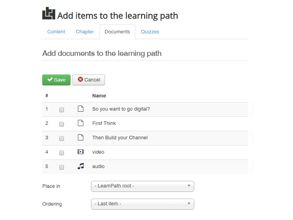This screenshot has width=293, height=220.
Task: Click the red X icon on Cancel
Action: tap(80, 80)
